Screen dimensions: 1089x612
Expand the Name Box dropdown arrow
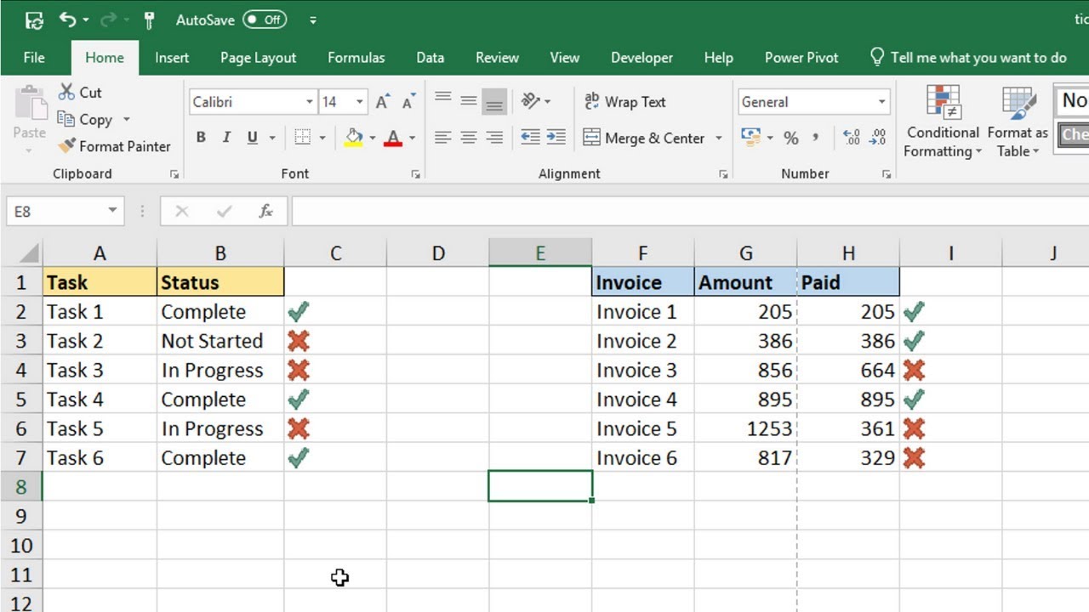click(x=112, y=211)
